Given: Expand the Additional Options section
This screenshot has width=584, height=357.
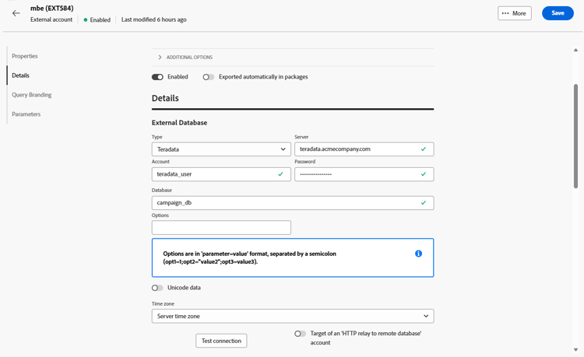Looking at the screenshot, I should (x=160, y=58).
